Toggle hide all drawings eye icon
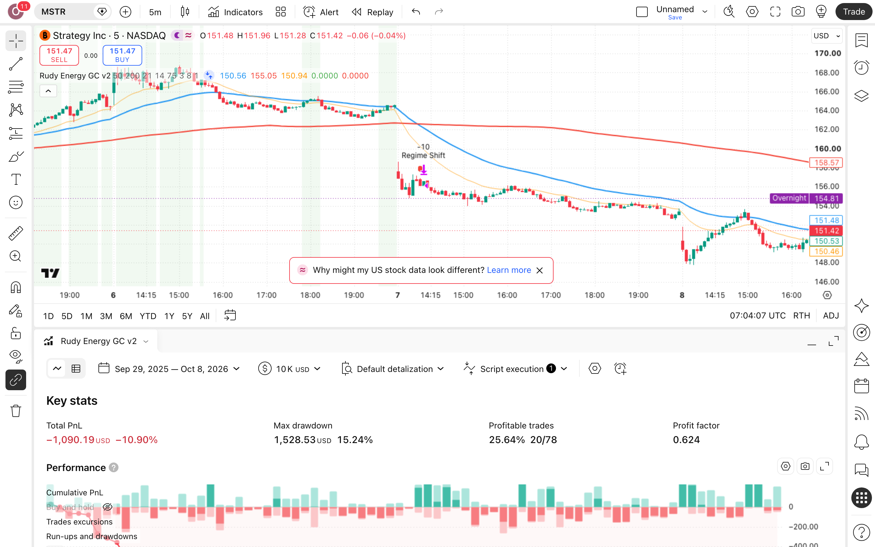This screenshot has height=547, width=875. [x=15, y=356]
